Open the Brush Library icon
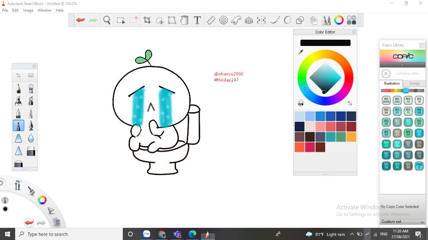This screenshot has width=428, height=240. point(31,75)
